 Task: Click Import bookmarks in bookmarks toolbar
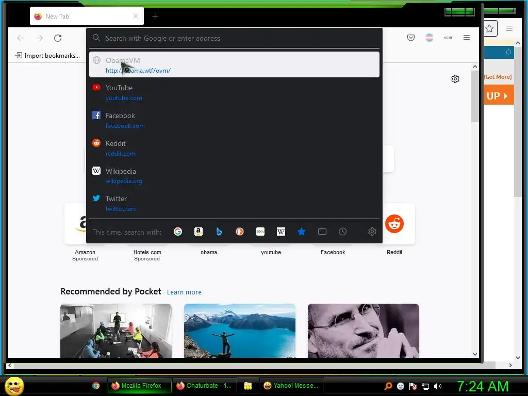click(x=47, y=56)
